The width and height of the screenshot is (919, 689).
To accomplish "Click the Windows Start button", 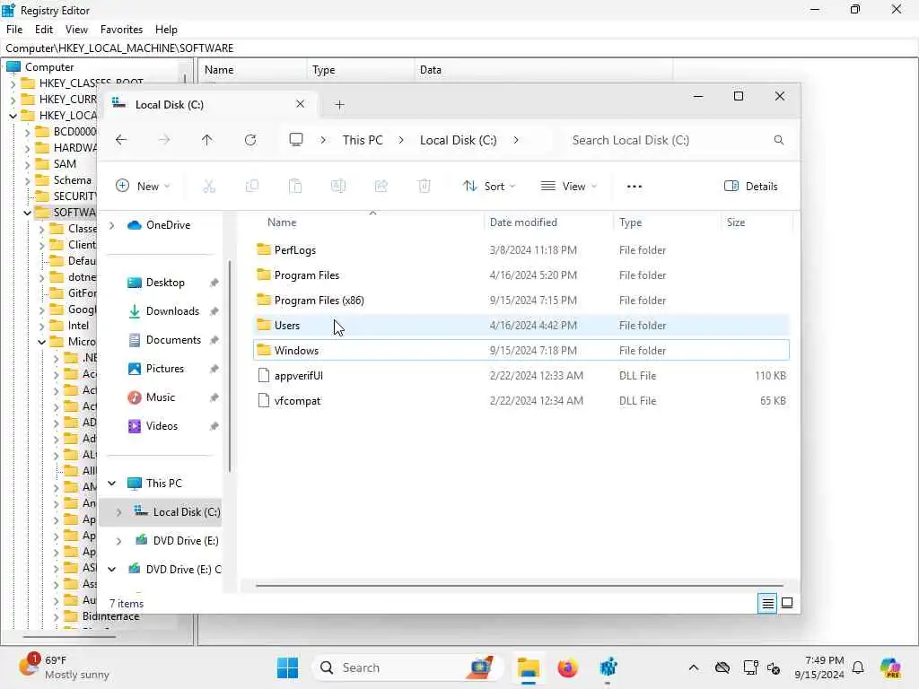I will (x=287, y=667).
